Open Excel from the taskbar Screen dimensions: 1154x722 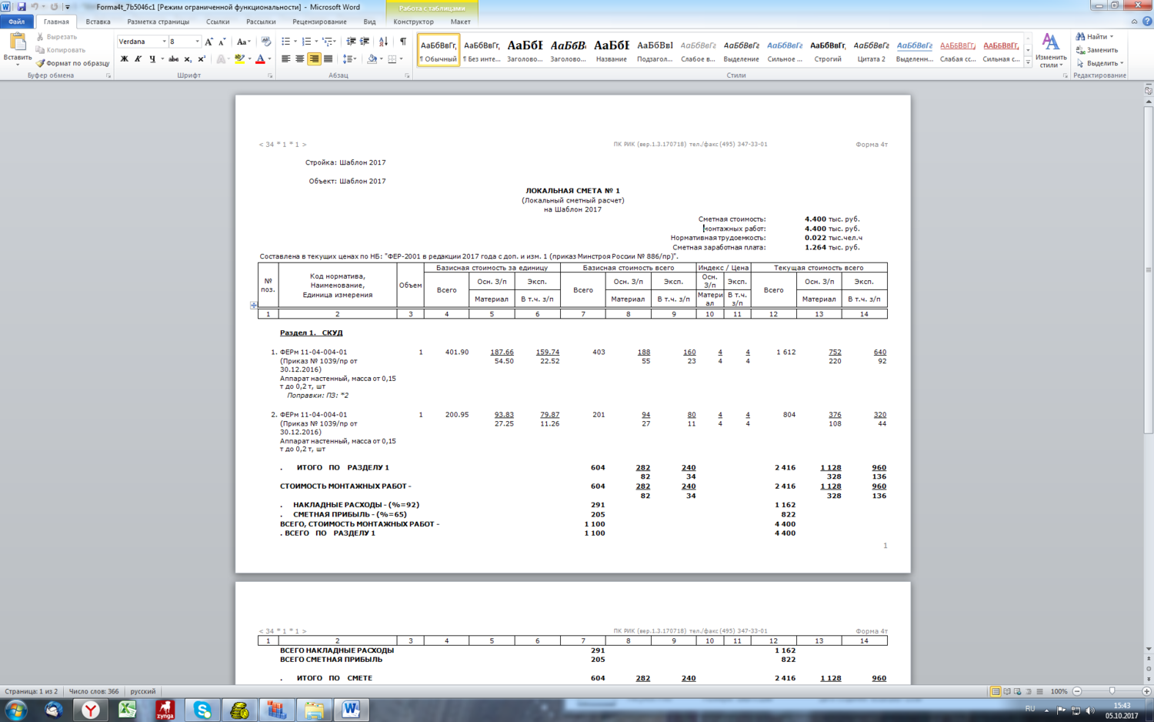pos(127,710)
